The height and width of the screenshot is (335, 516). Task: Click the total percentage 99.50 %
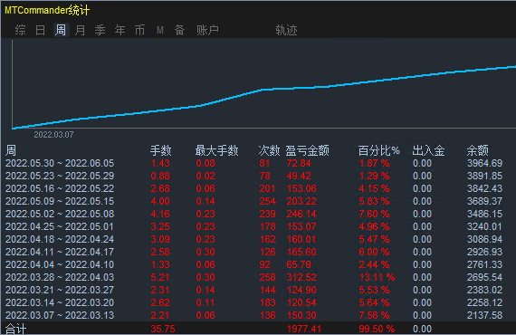tap(377, 329)
